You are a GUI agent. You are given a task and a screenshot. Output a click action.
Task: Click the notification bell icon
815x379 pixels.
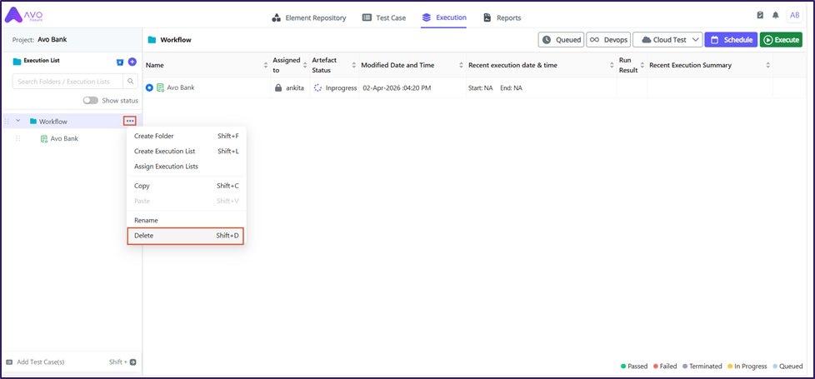(x=775, y=15)
